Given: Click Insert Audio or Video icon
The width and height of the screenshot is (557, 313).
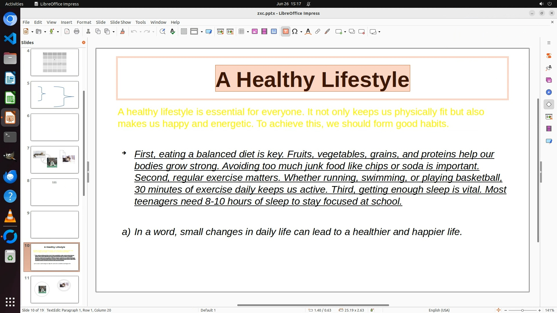Looking at the screenshot, I should 264,32.
